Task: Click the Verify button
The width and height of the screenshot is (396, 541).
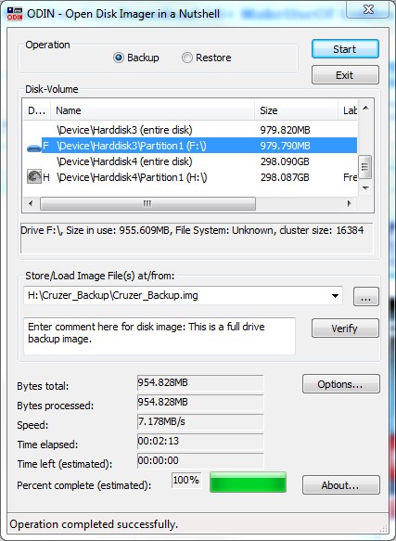Action: [345, 328]
